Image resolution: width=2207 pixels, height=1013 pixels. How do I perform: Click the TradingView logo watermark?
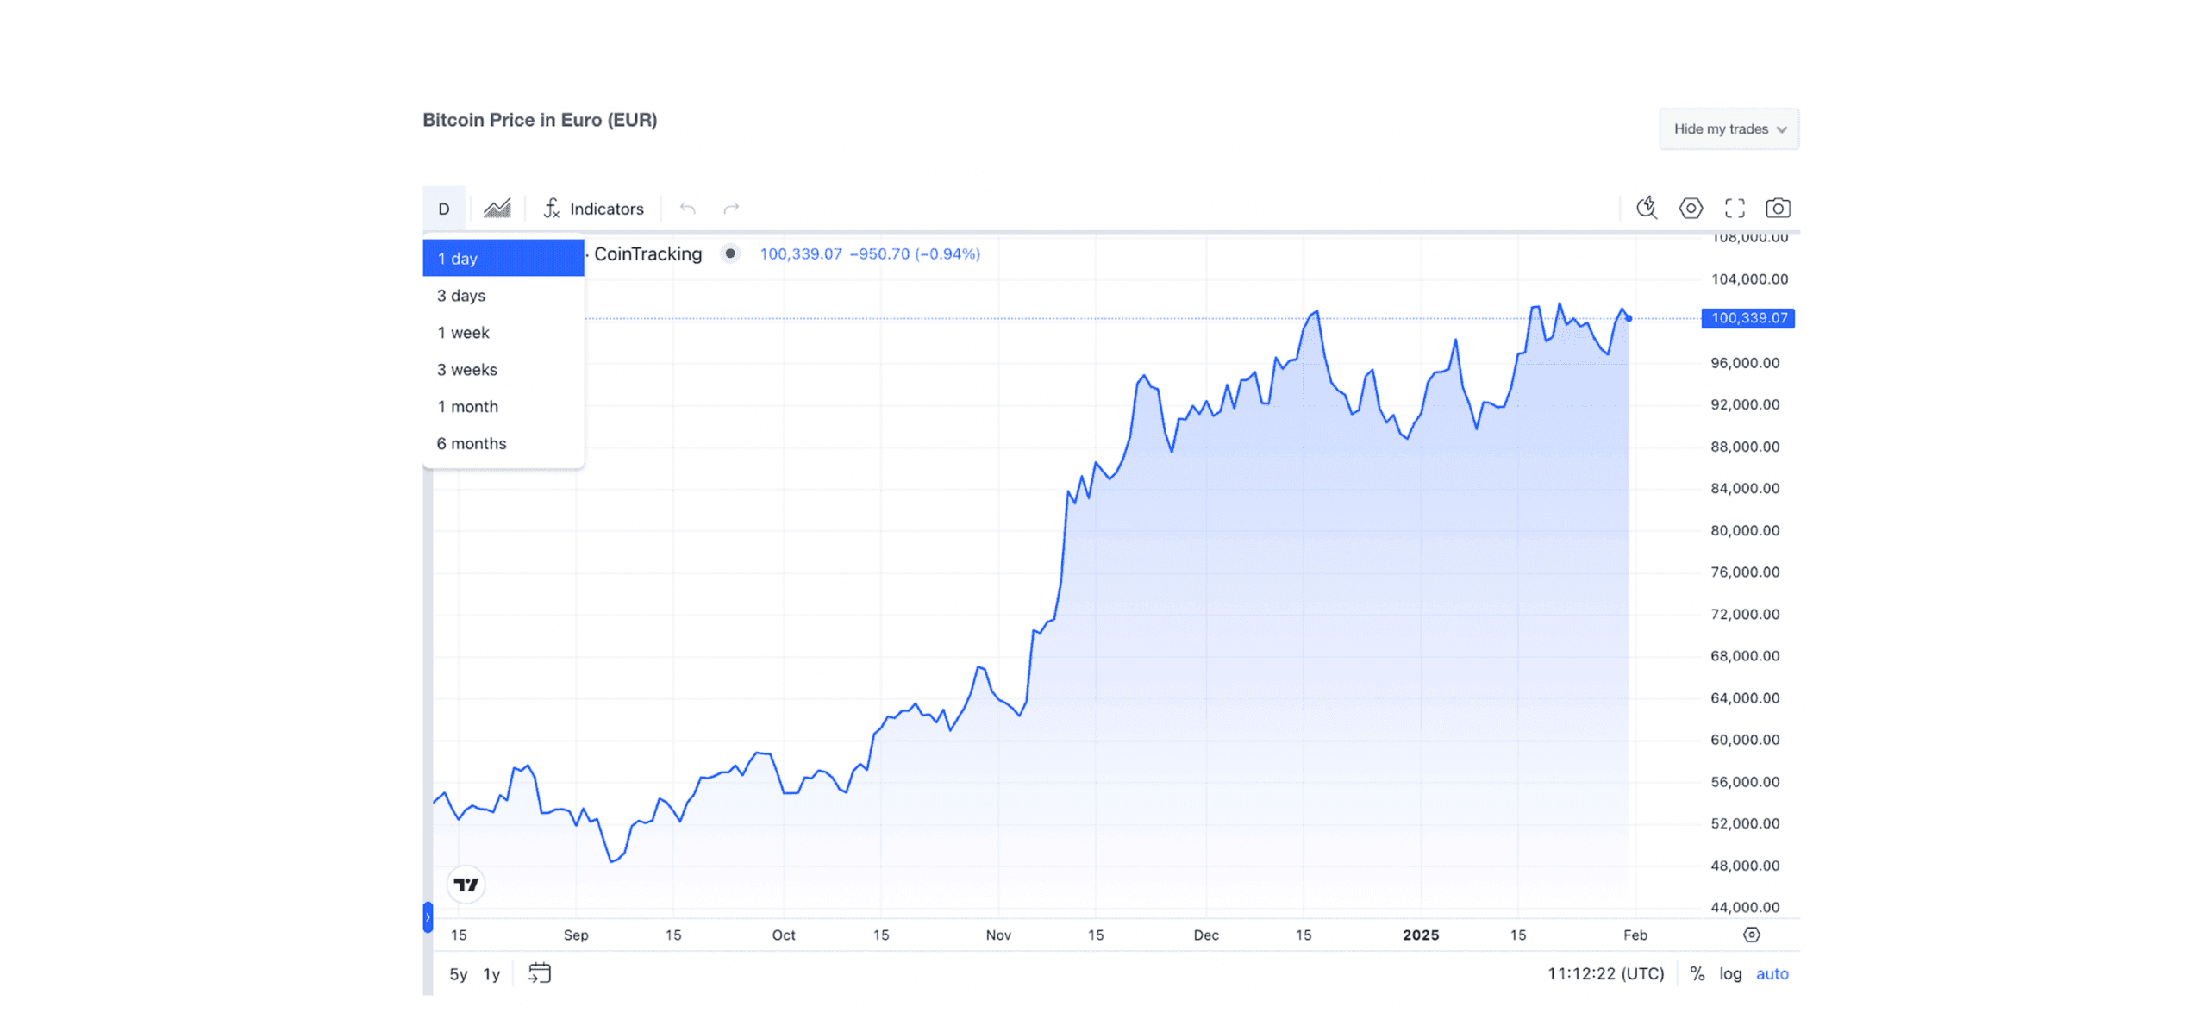[466, 884]
